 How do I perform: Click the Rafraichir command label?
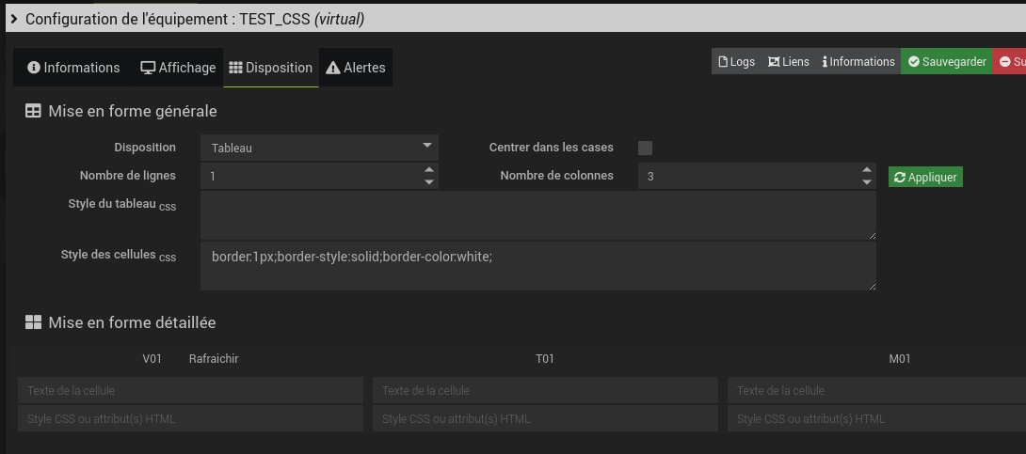214,358
